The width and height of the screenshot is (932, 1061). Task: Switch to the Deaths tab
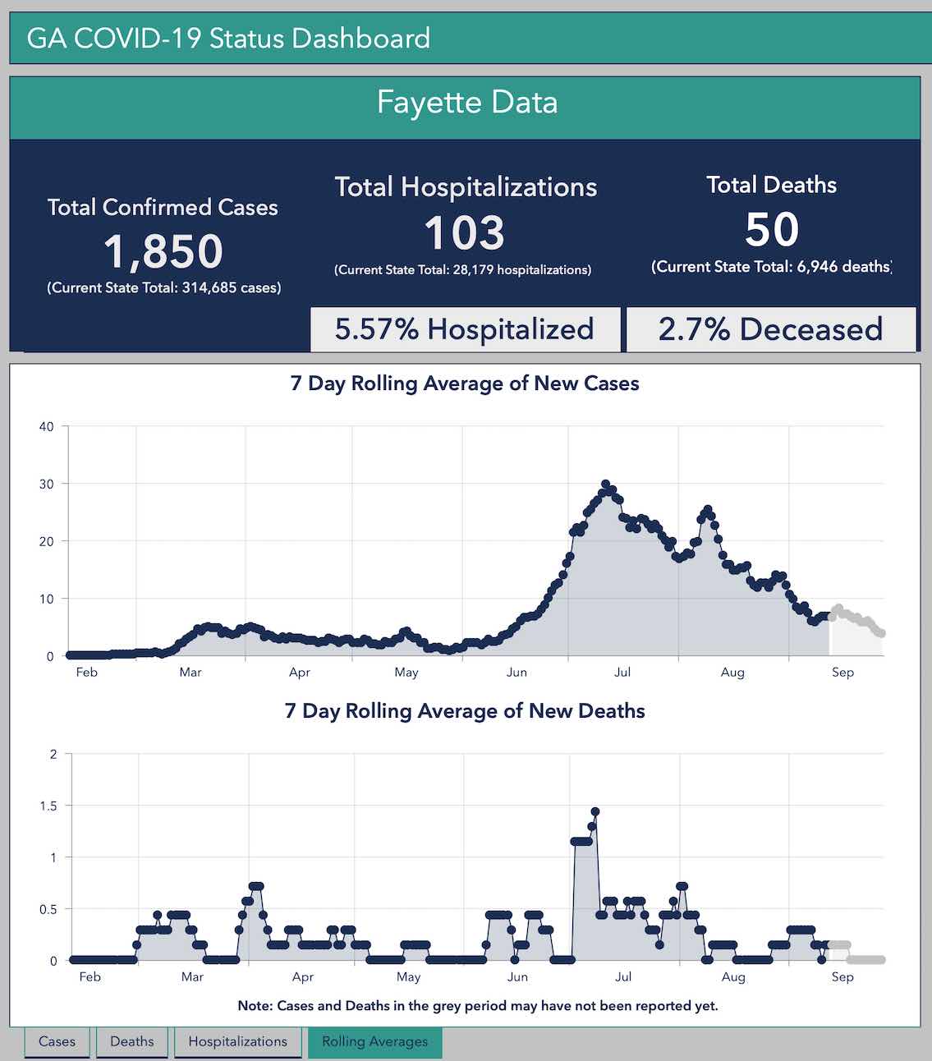(x=131, y=1041)
